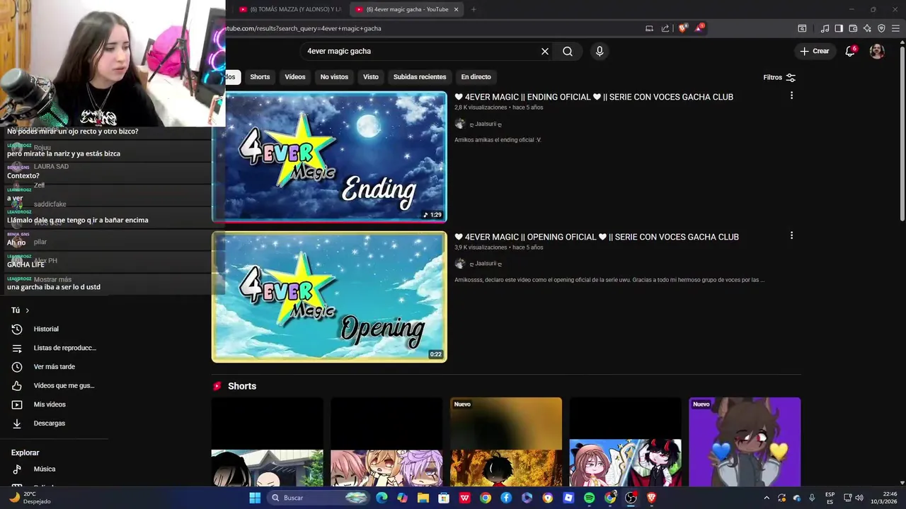Click the Crear button
The image size is (906, 509).
tap(814, 51)
